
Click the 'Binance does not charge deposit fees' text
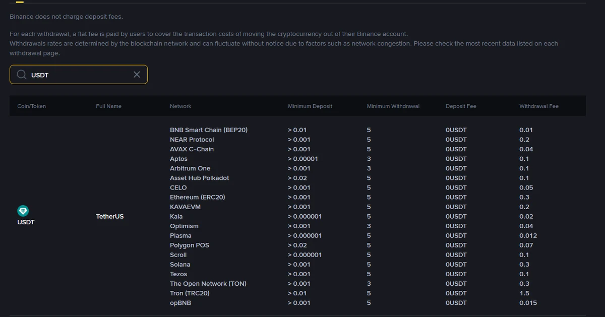(x=66, y=17)
